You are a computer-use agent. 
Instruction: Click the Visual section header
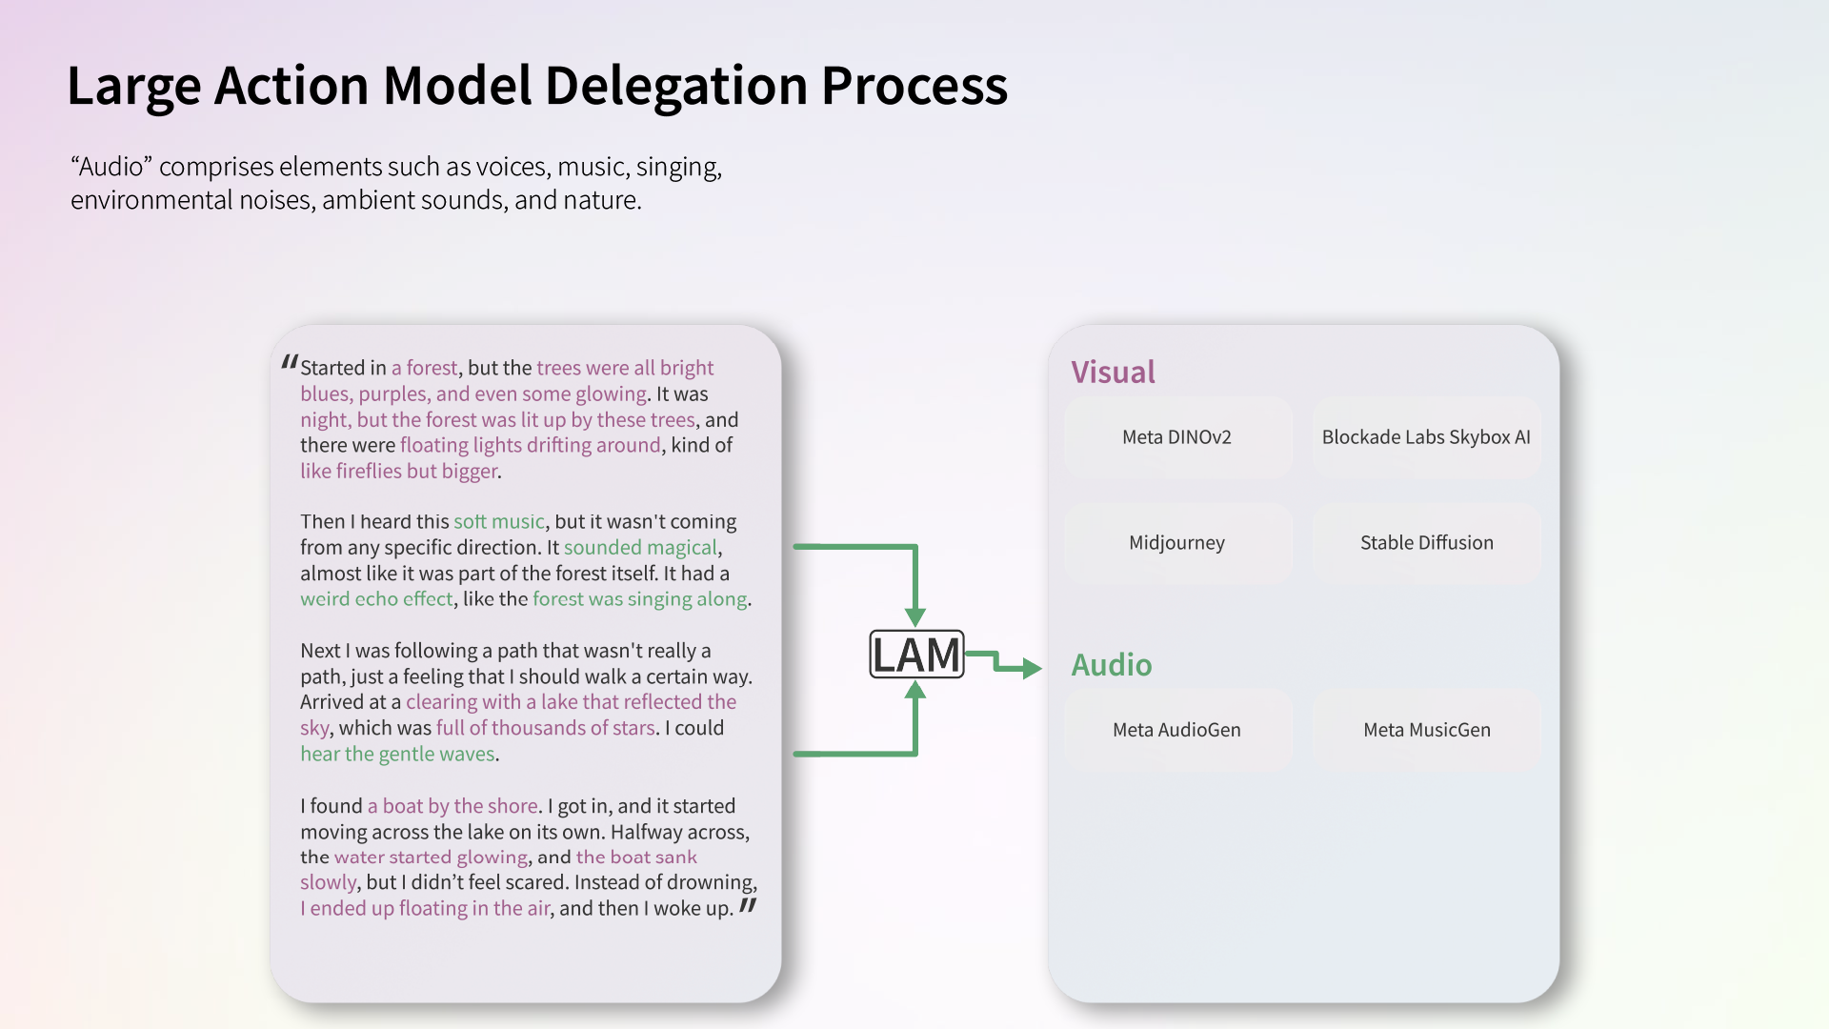click(1112, 371)
